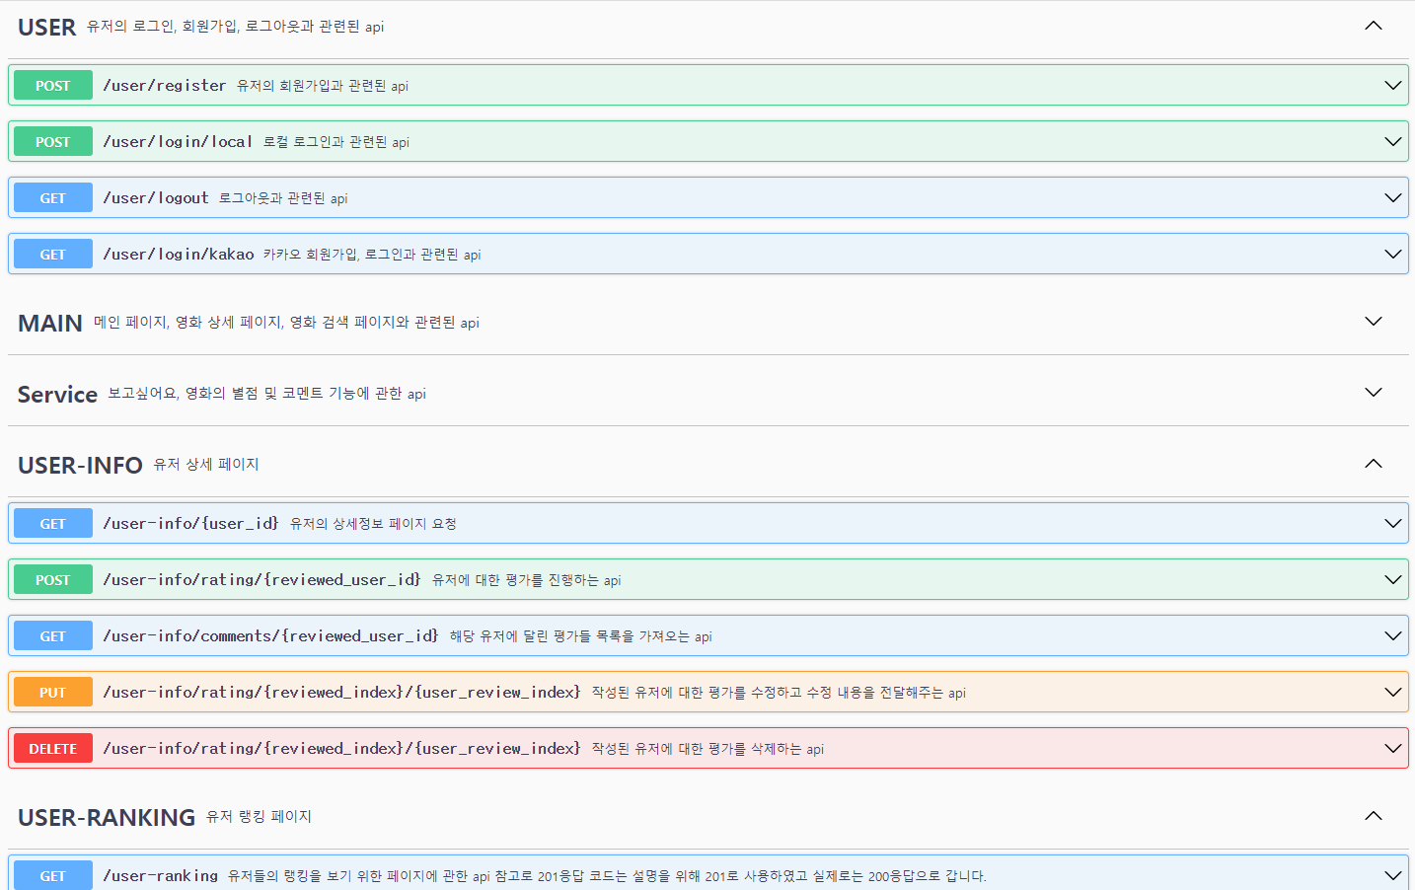This screenshot has width=1415, height=890.
Task: Click the GET badge for /user-ranking
Action: pos(53,876)
